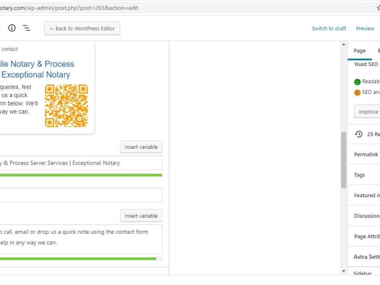Click the vertical scrollbar thumb

[x=344, y=160]
